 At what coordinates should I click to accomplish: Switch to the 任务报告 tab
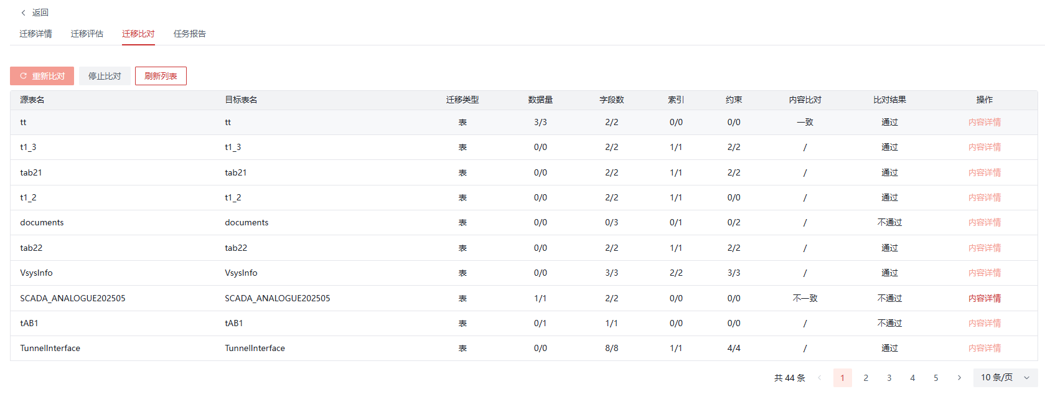[190, 34]
